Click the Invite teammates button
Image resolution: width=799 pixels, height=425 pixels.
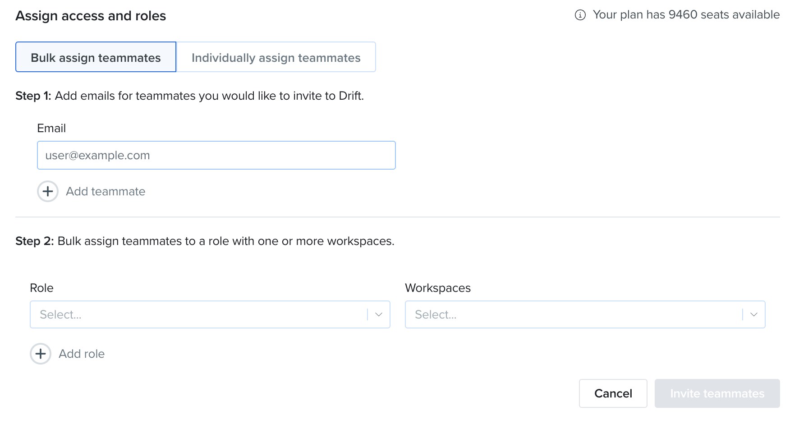pyautogui.click(x=717, y=393)
